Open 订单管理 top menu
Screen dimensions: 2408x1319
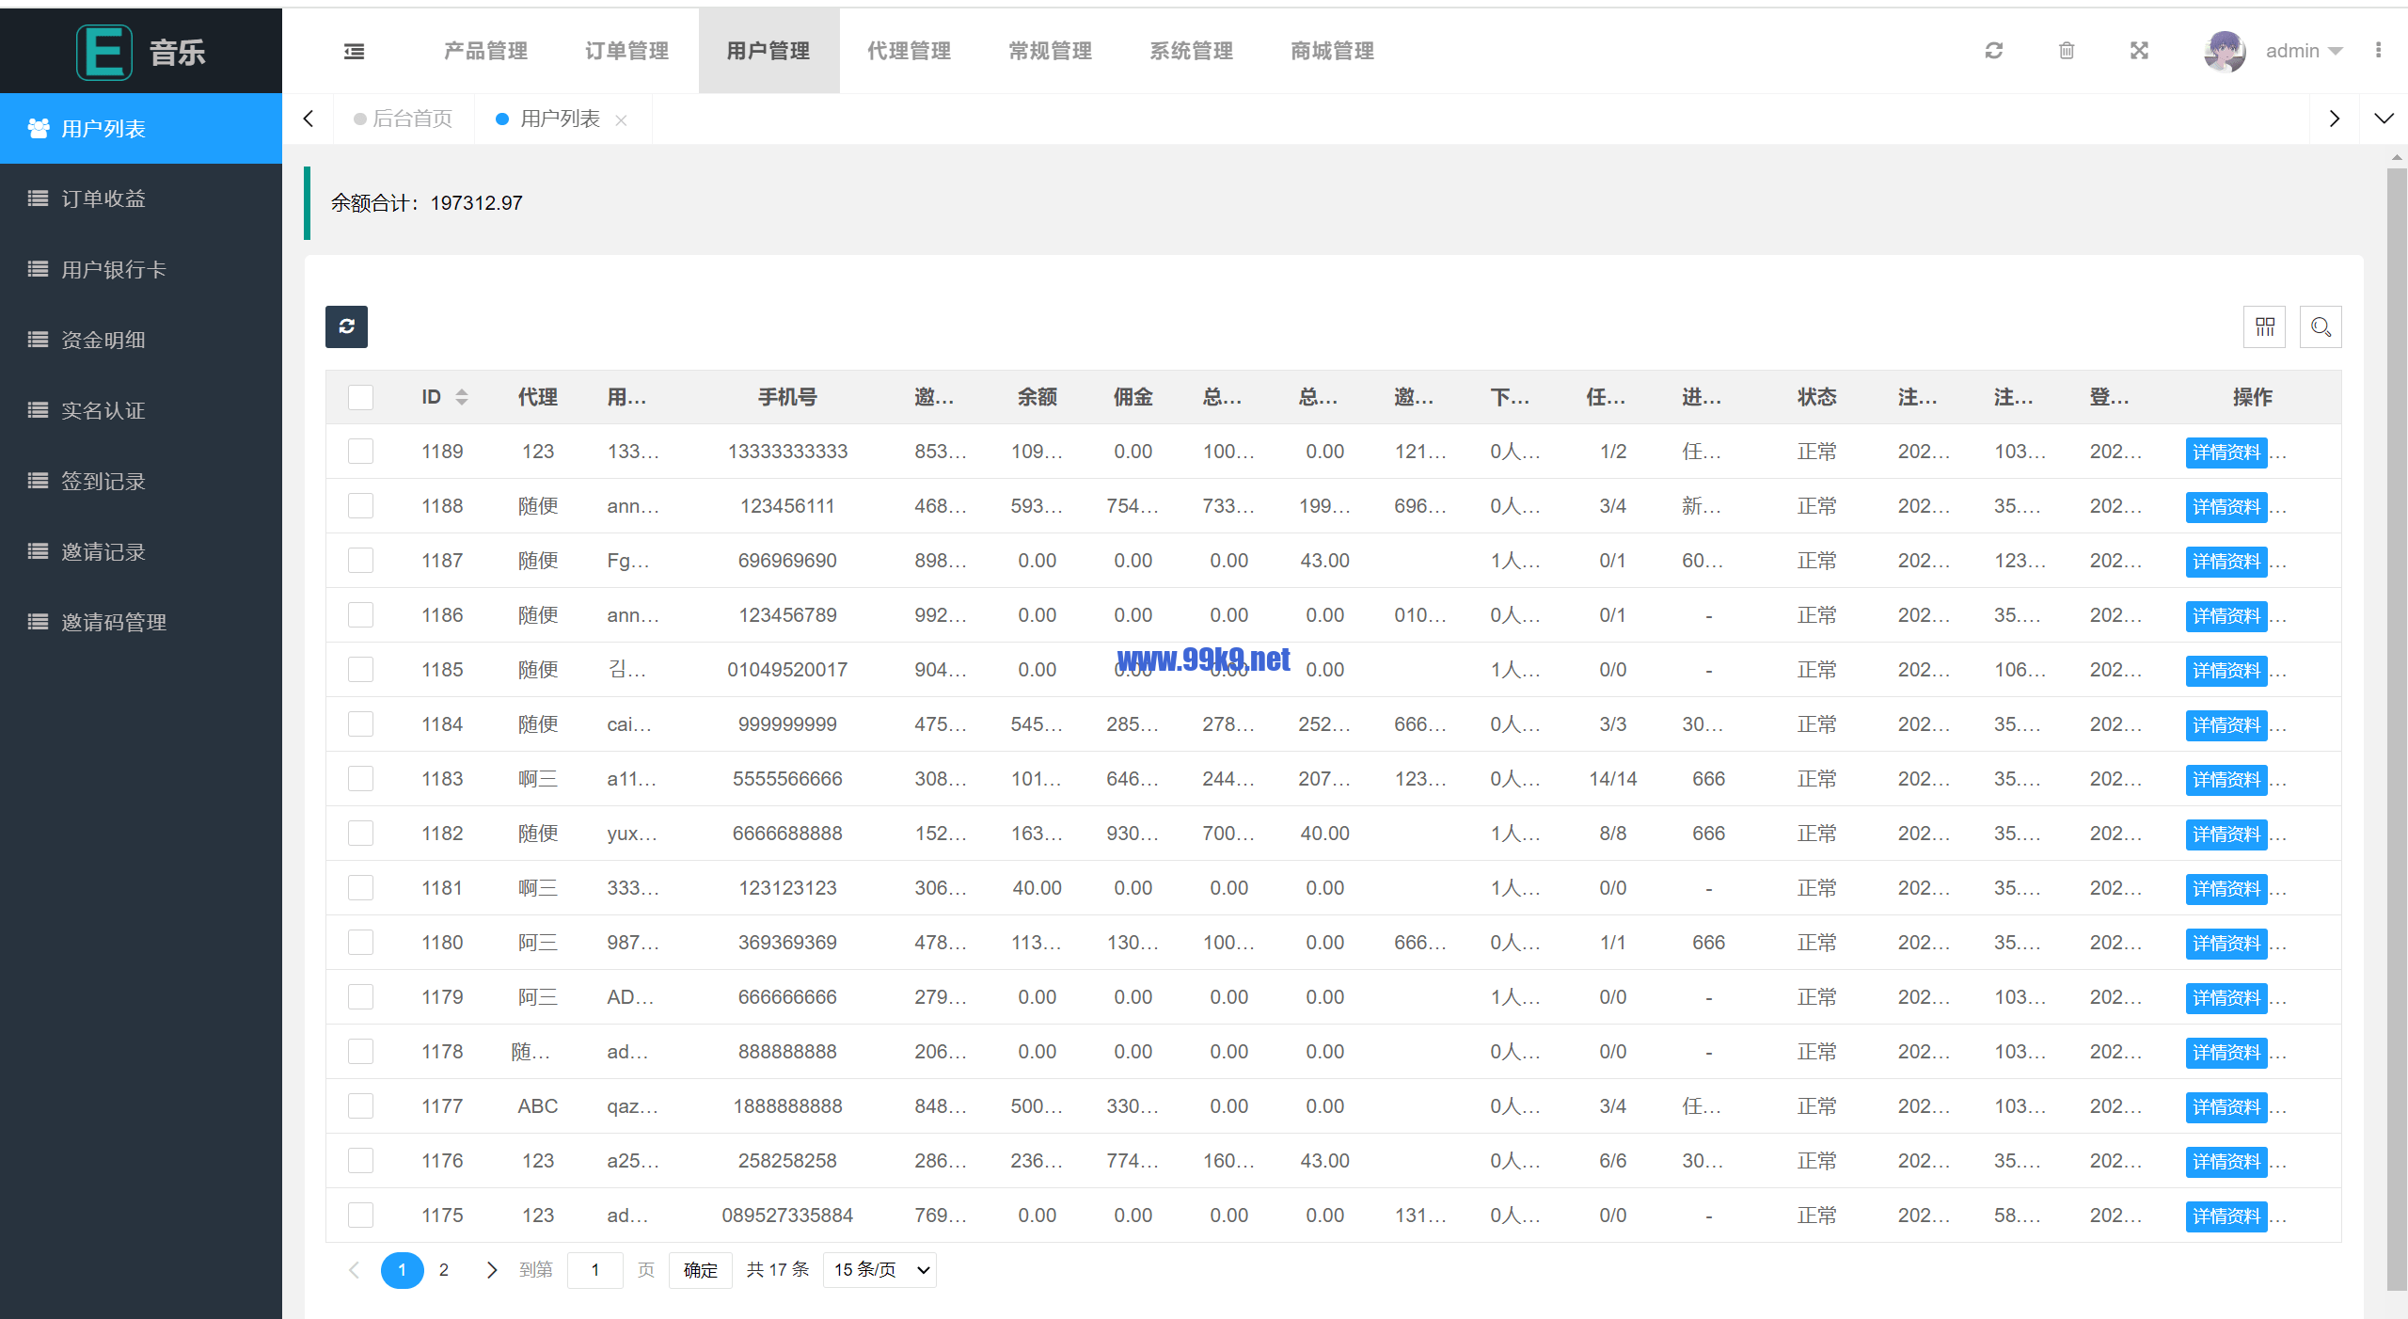(x=627, y=51)
